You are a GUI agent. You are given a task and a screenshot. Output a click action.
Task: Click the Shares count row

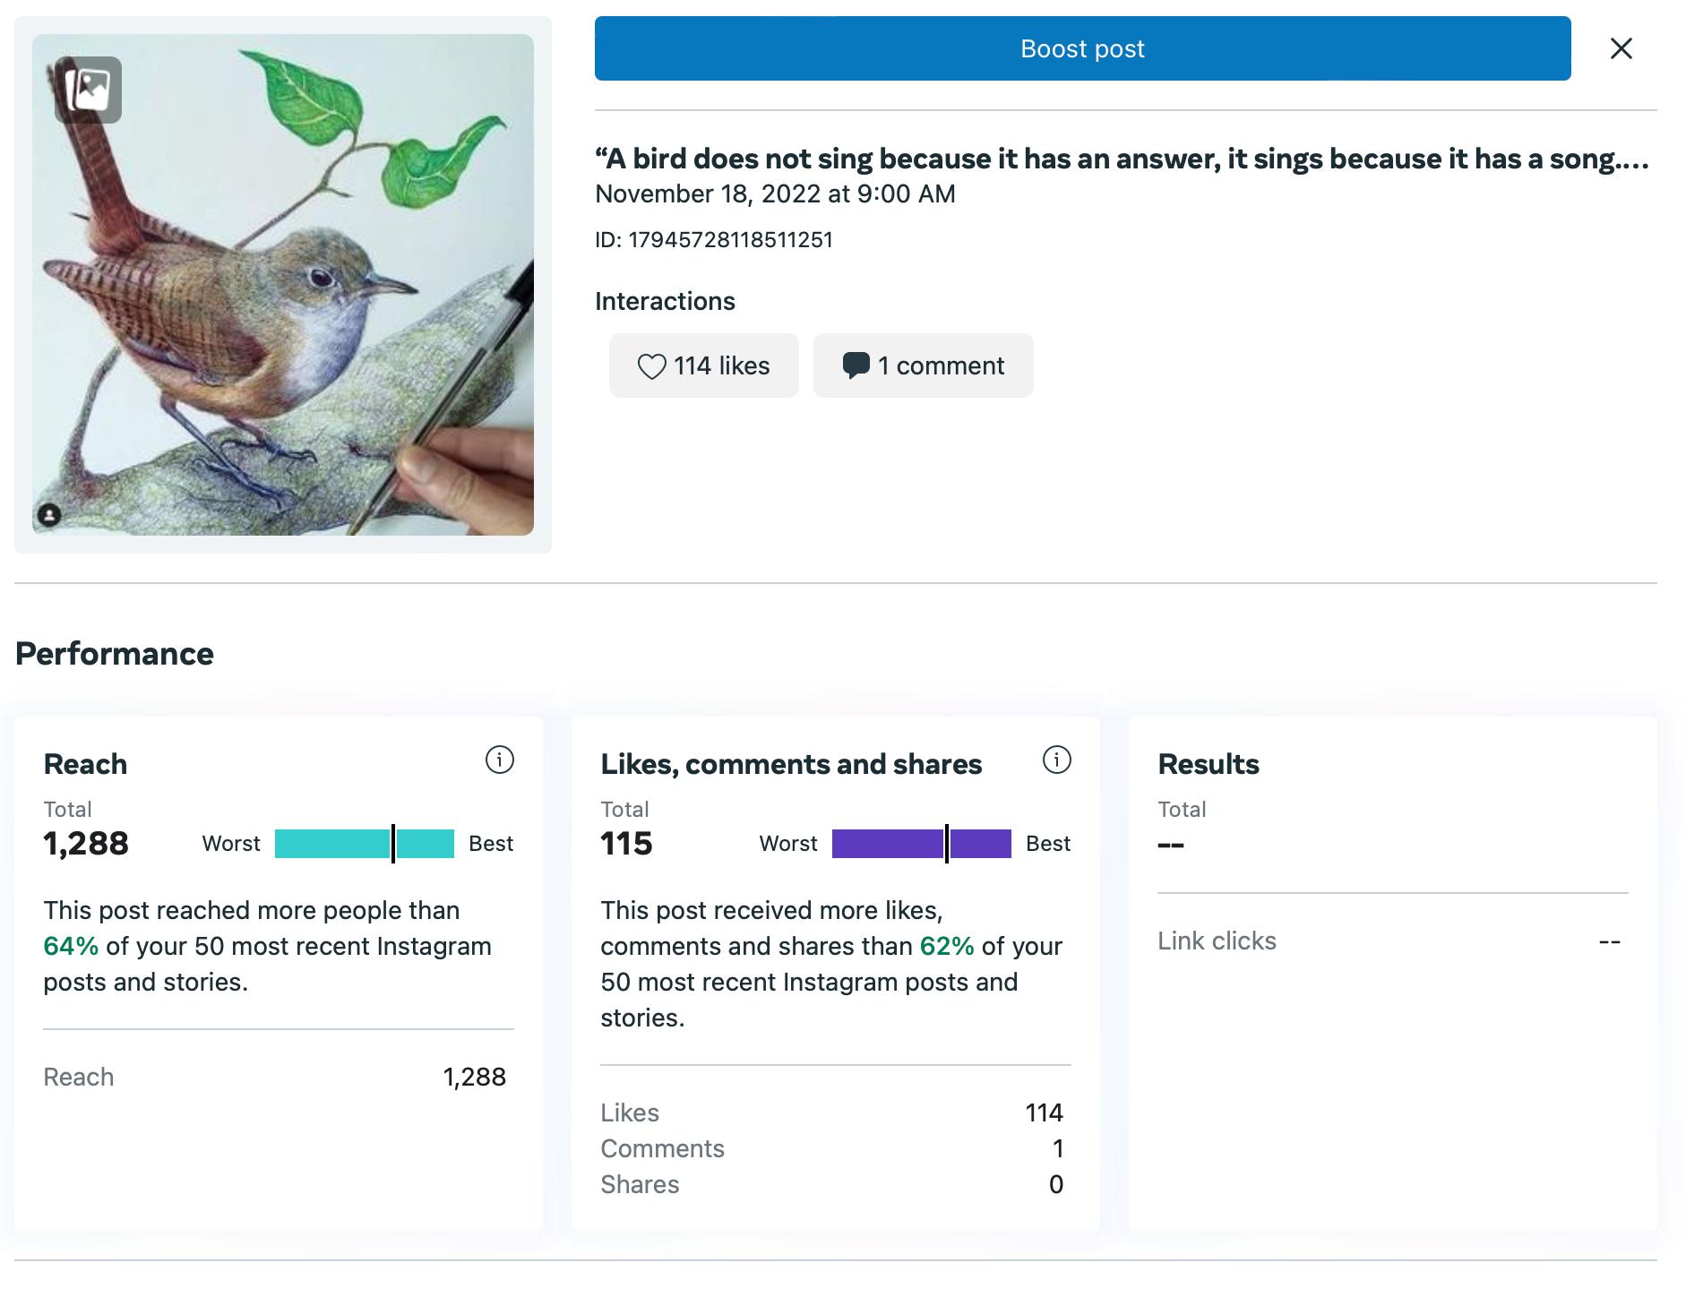pos(833,1185)
